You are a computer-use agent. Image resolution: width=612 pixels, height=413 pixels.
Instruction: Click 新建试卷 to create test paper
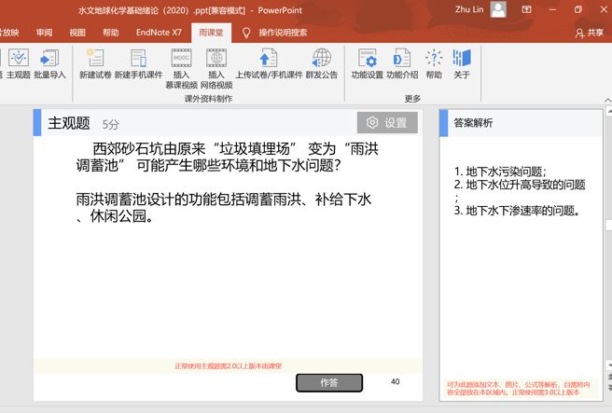95,63
